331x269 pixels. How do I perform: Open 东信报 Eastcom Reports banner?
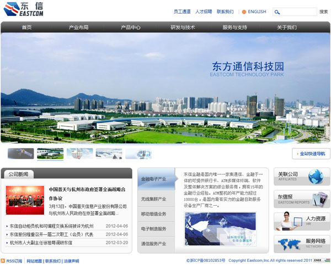point(302,199)
